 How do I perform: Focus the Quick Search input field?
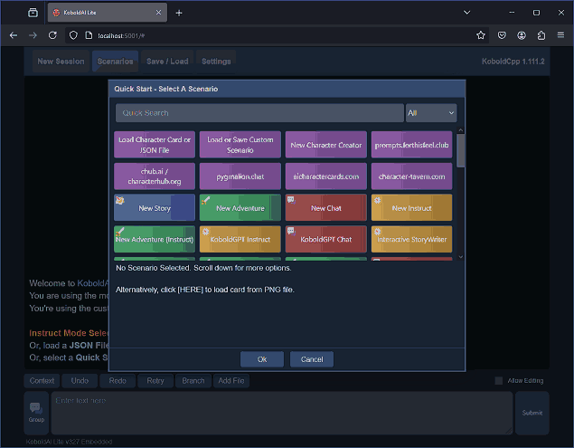259,113
